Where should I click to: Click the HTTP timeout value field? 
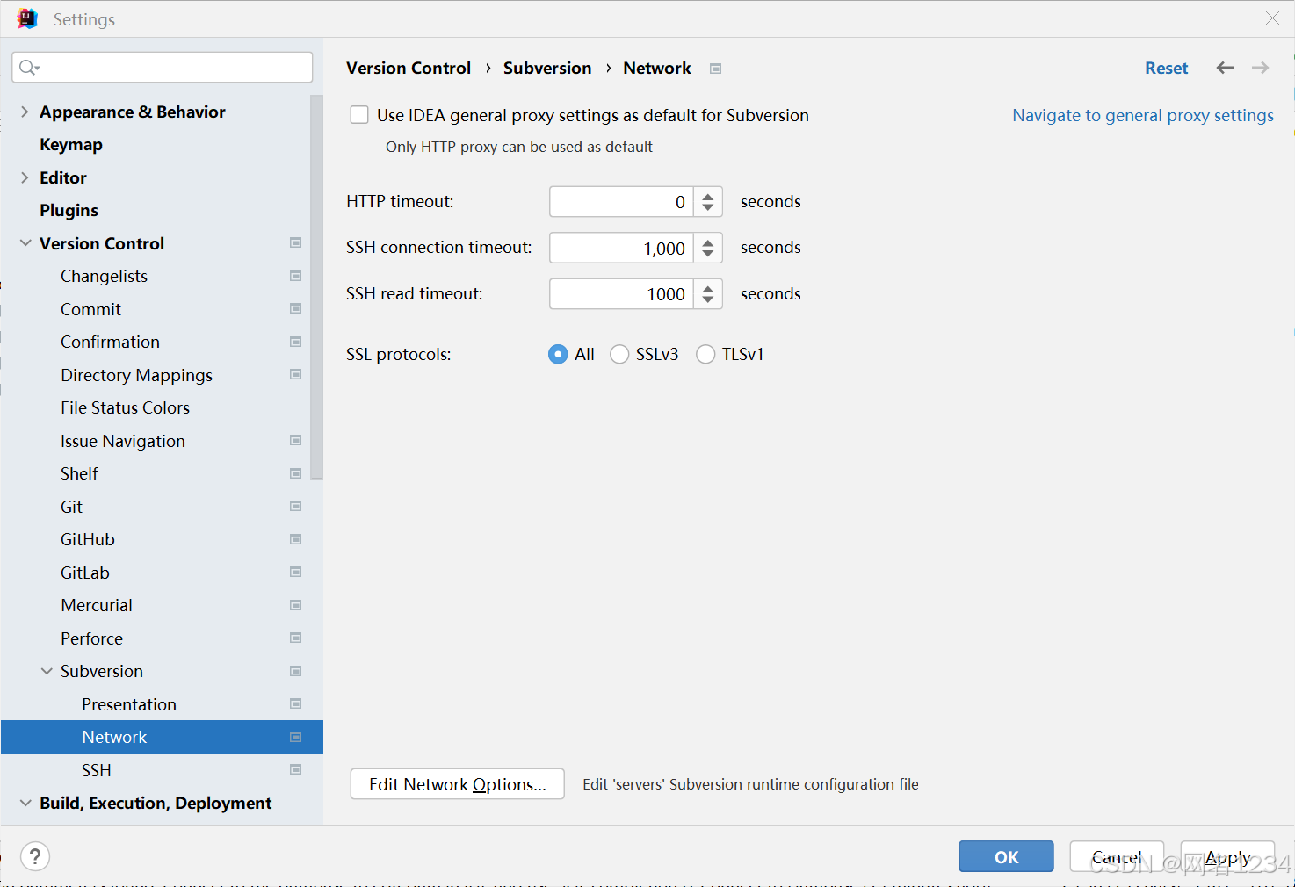pyautogui.click(x=621, y=202)
